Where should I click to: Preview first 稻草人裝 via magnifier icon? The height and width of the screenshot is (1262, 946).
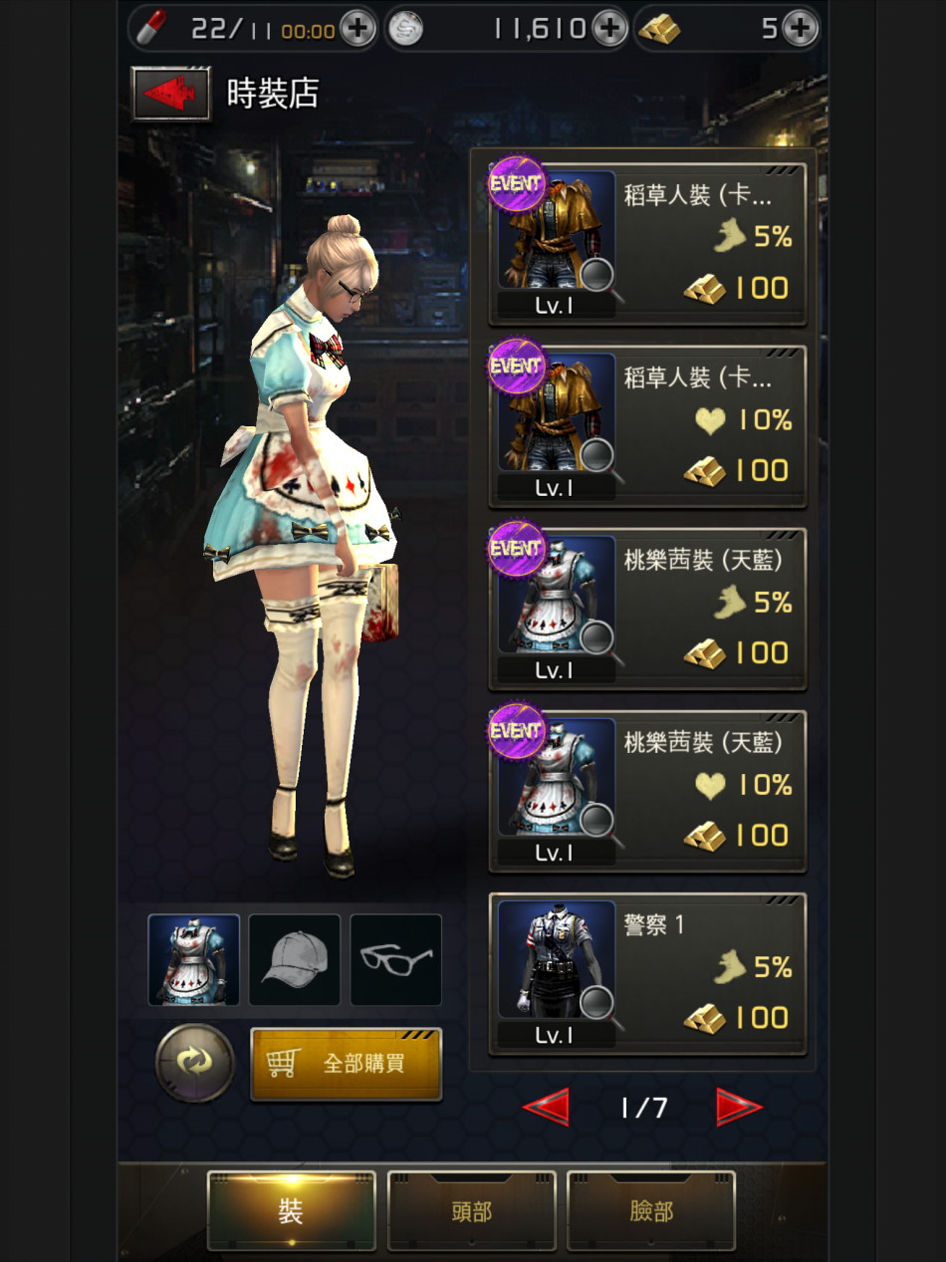(598, 276)
